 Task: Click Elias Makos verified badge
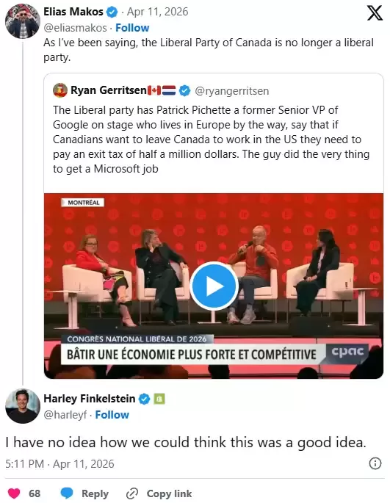click(112, 12)
